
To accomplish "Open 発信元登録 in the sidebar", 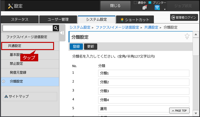I will pyautogui.click(x=30, y=73).
